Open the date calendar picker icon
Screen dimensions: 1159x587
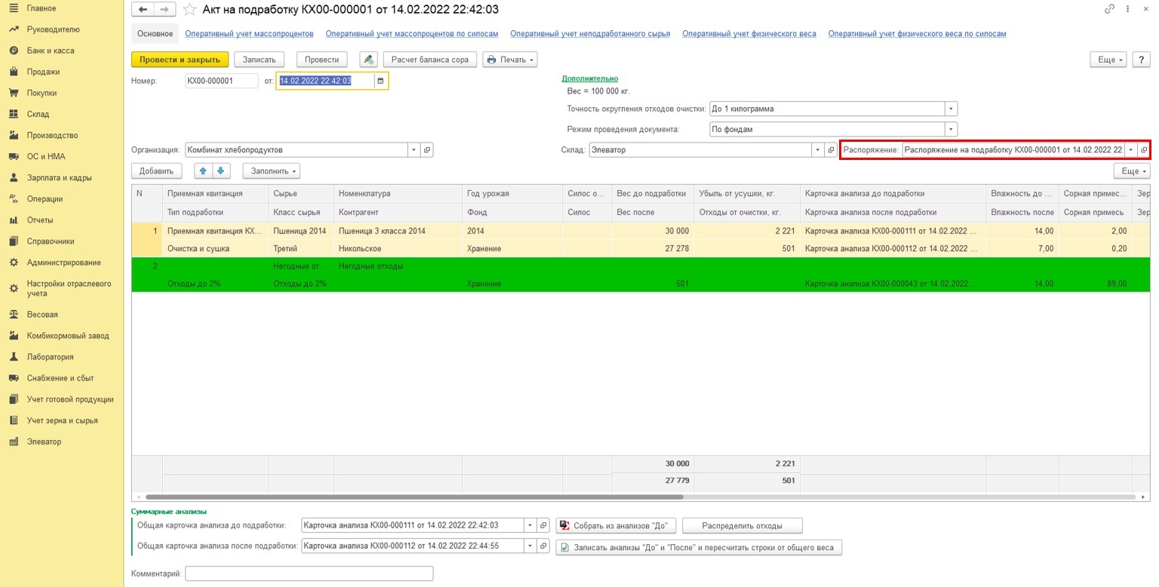pyautogui.click(x=380, y=81)
